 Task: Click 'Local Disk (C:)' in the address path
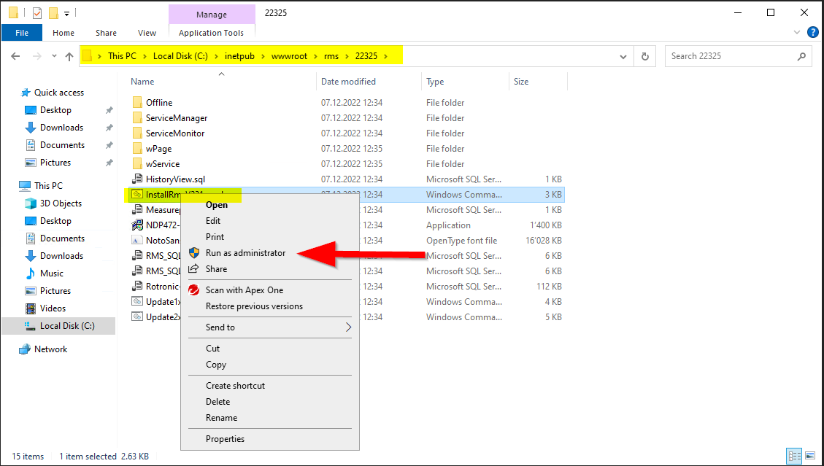click(180, 56)
